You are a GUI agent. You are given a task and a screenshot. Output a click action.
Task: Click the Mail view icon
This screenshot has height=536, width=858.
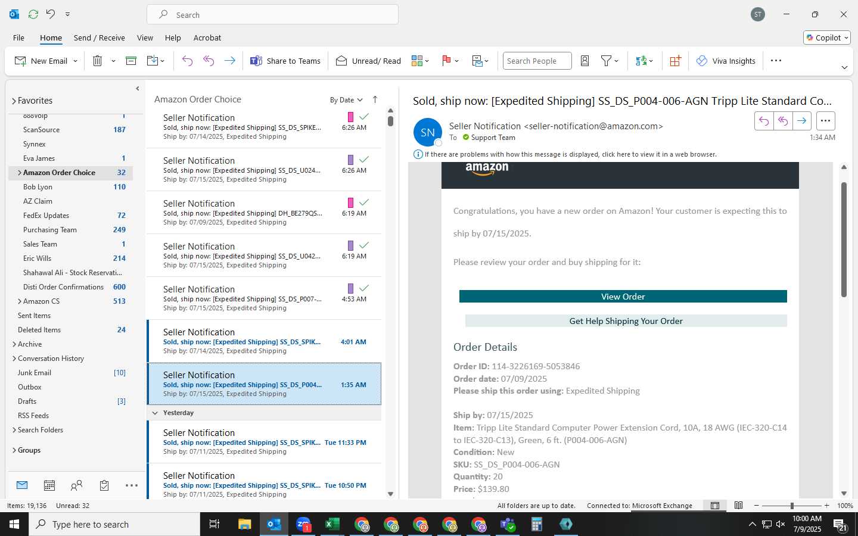pos(22,485)
